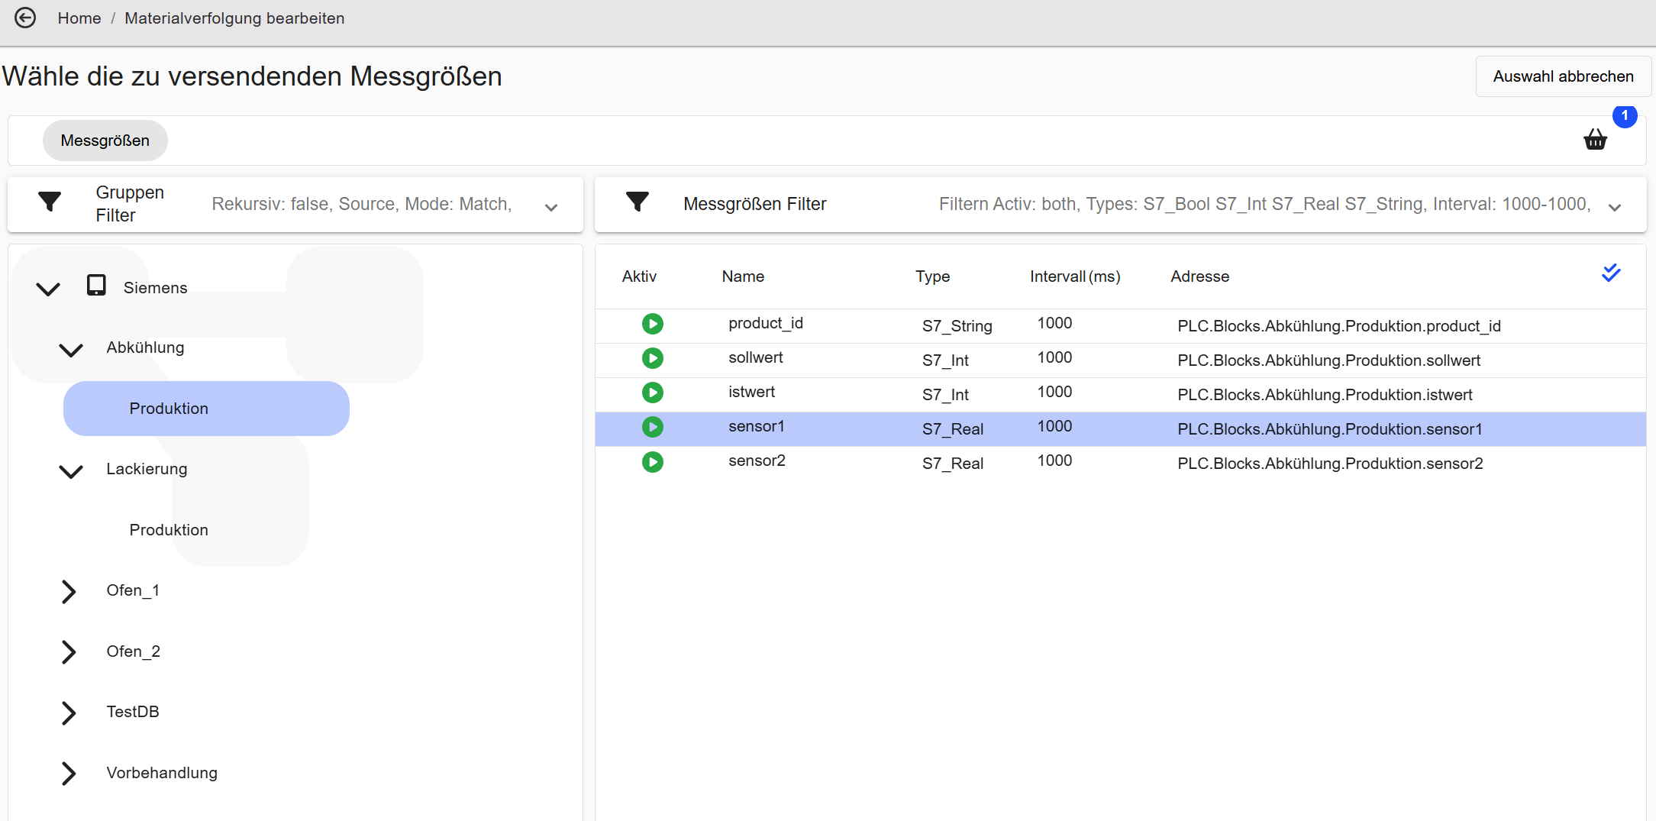Viewport: 1656px width, 821px height.
Task: Click the address ending in Produktion.product_id
Action: coord(1339,326)
